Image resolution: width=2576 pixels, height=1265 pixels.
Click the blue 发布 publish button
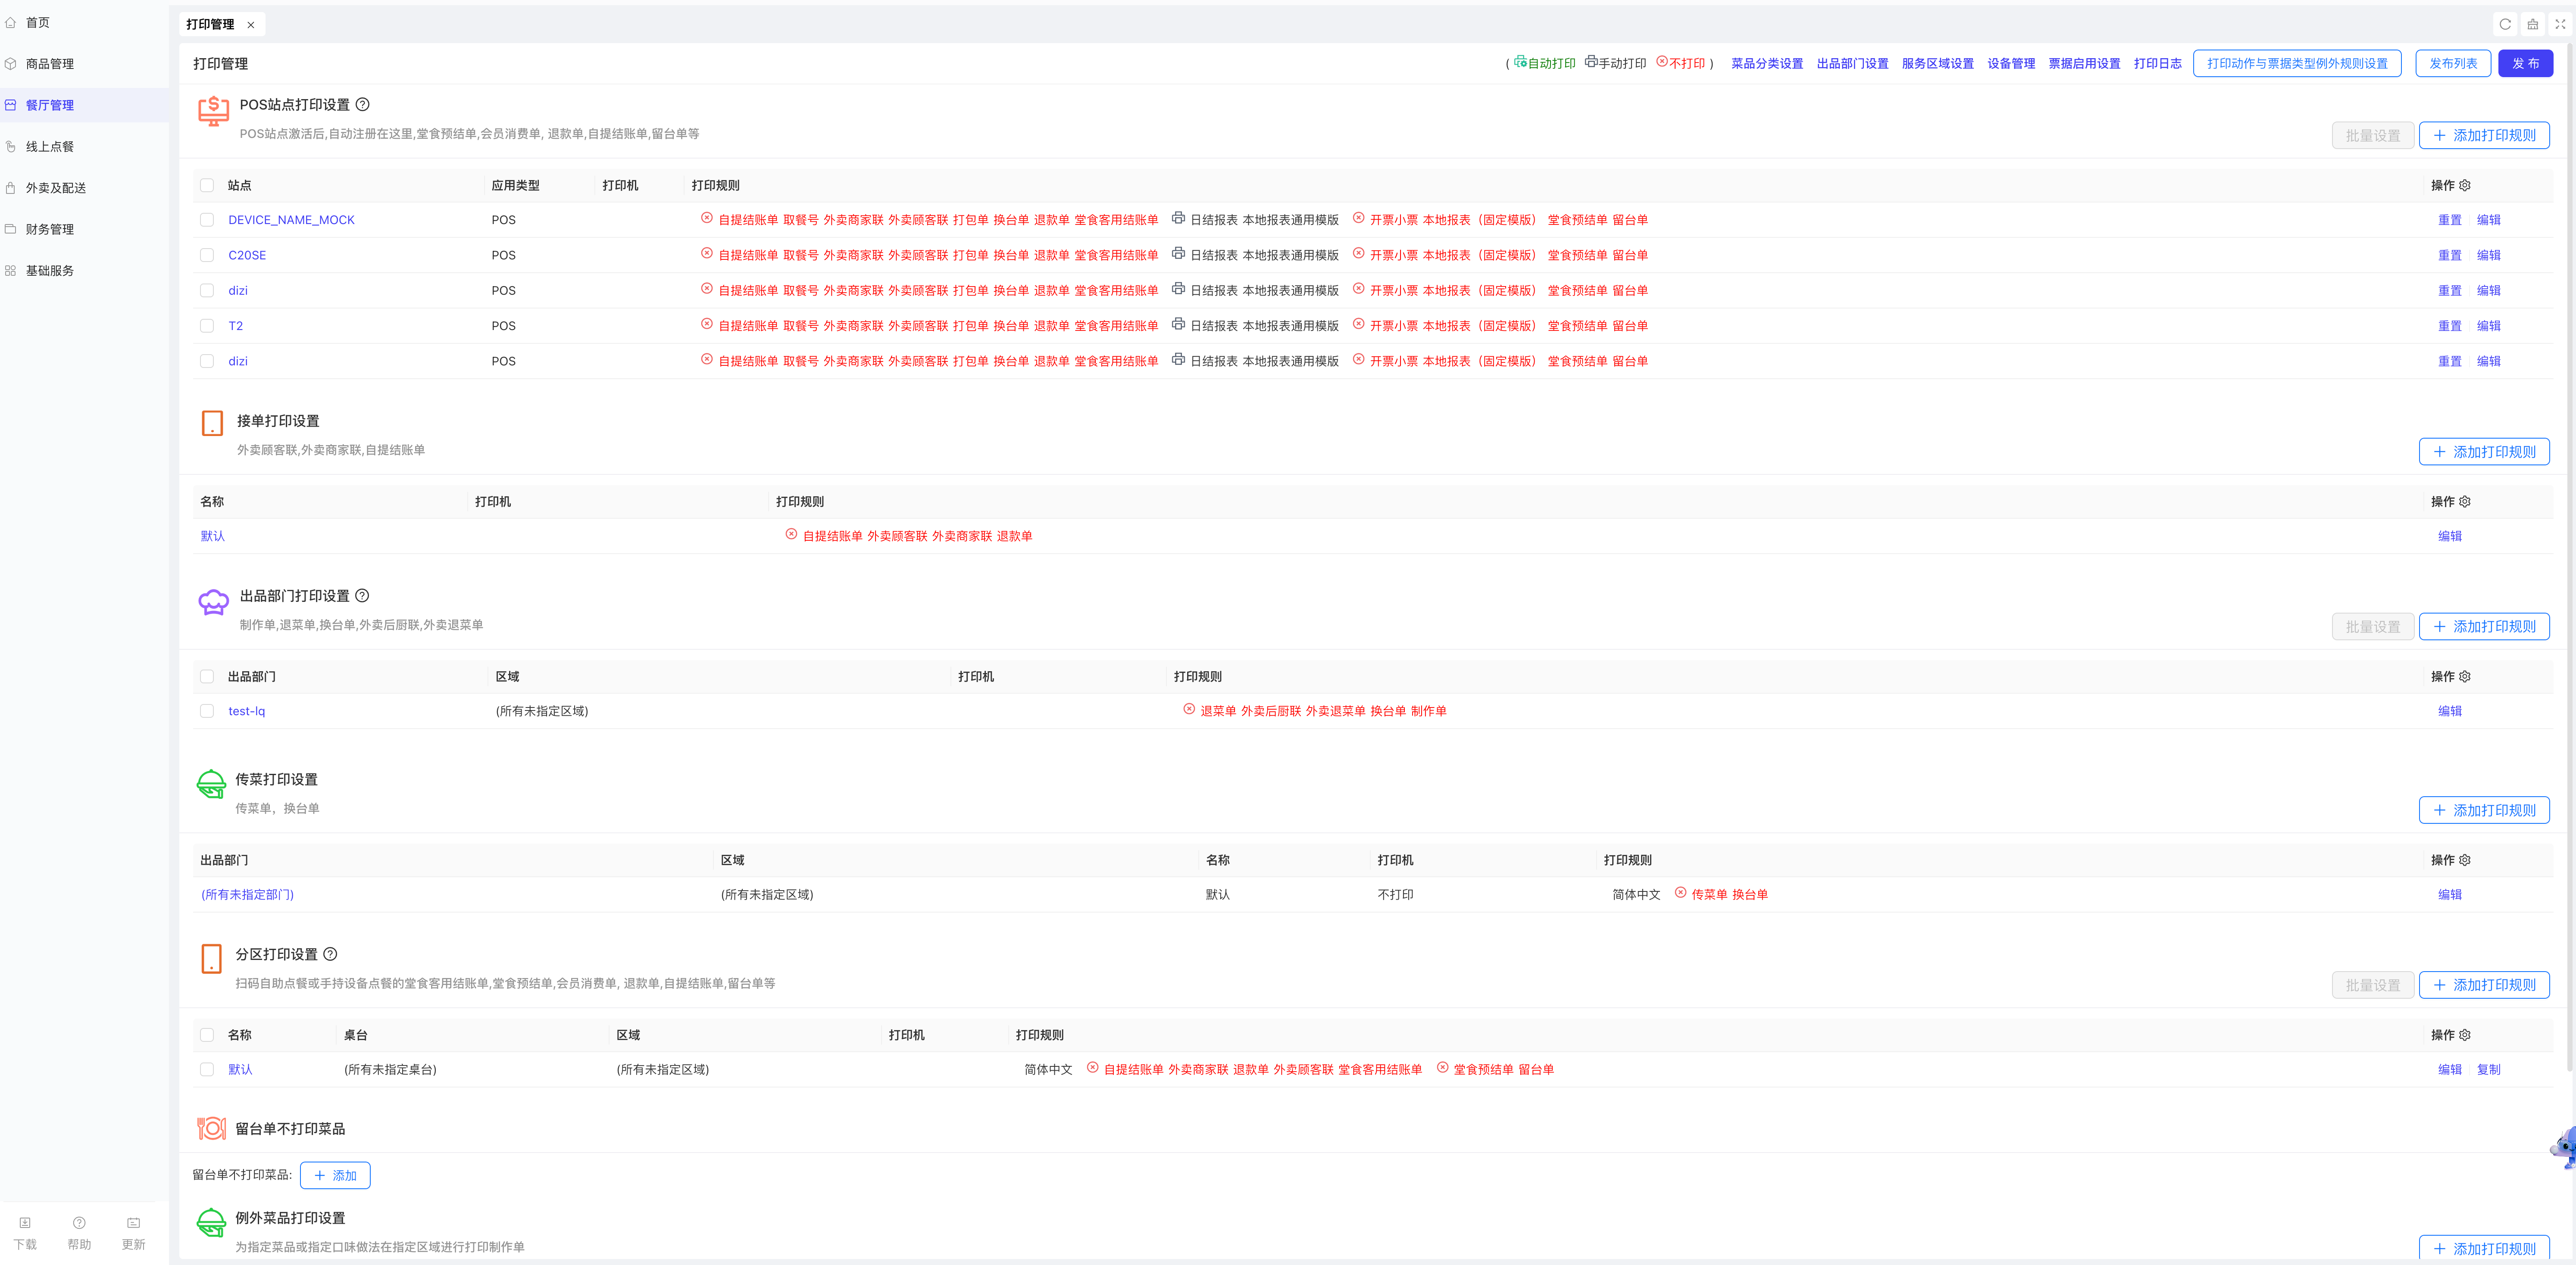(2525, 63)
